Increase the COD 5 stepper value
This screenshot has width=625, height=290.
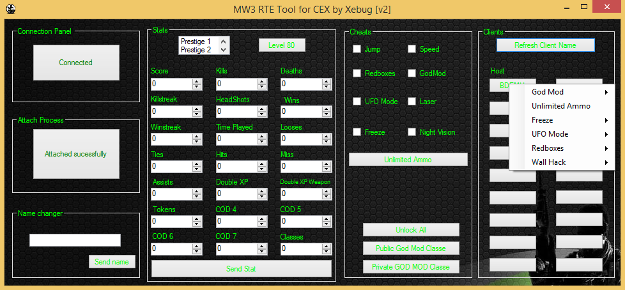327,218
